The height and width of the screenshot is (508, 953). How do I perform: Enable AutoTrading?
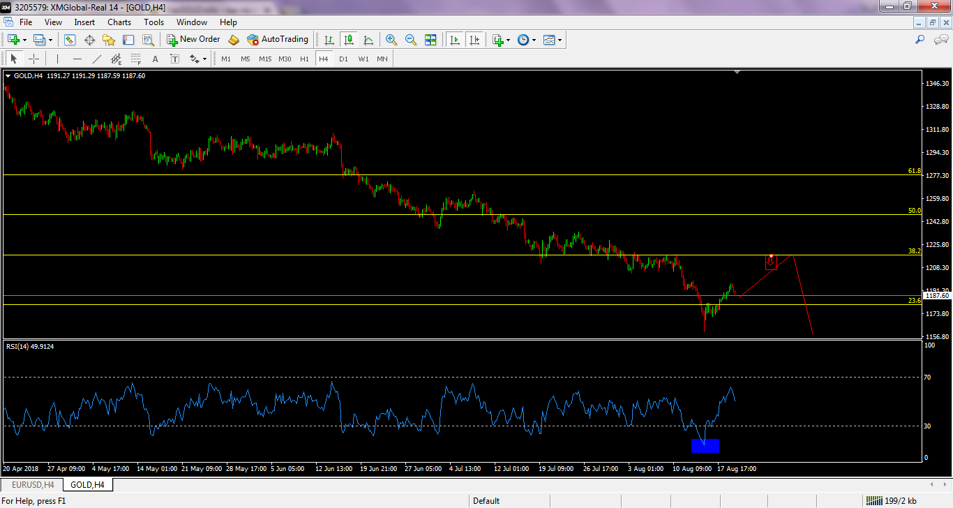tap(278, 40)
